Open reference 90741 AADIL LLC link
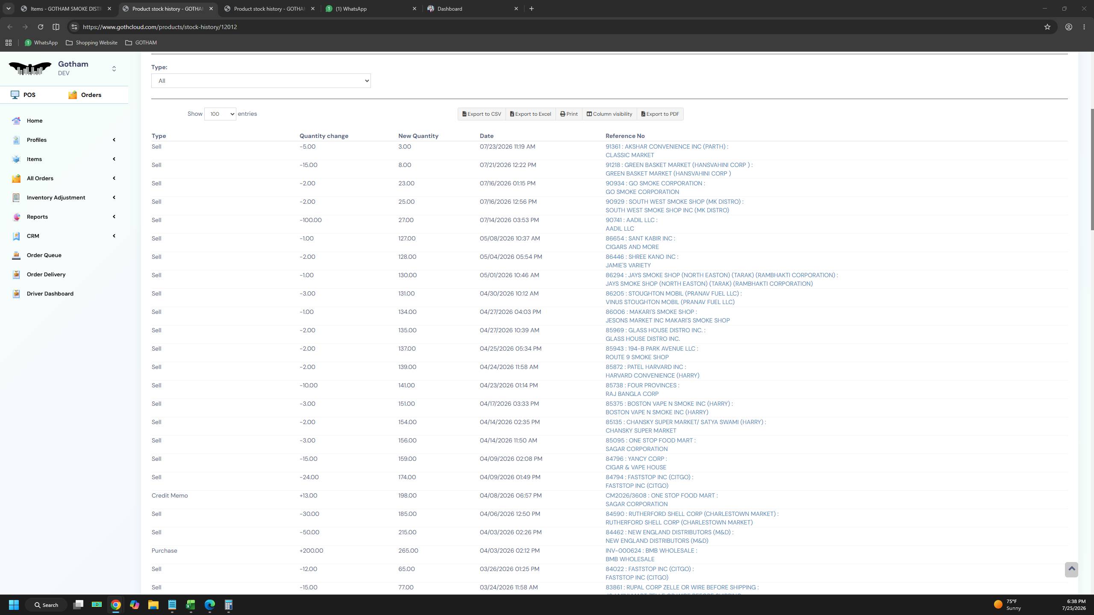Screen dimensions: 1094x615 (632, 220)
